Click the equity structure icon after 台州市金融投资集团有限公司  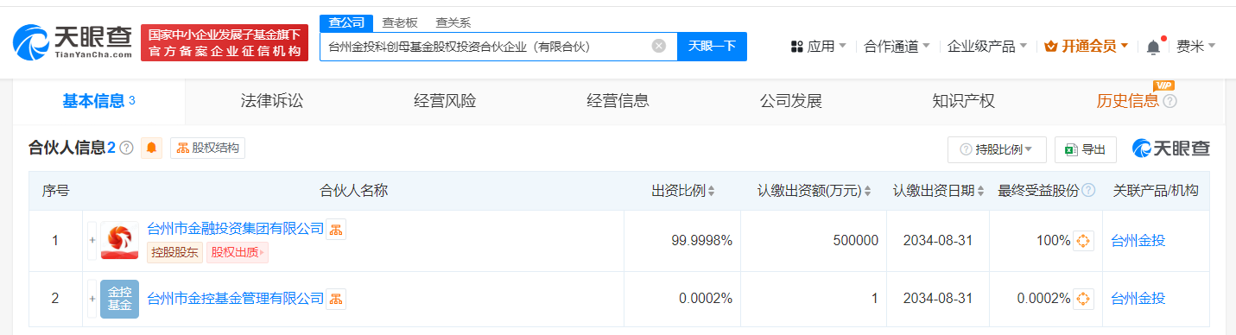pos(336,229)
